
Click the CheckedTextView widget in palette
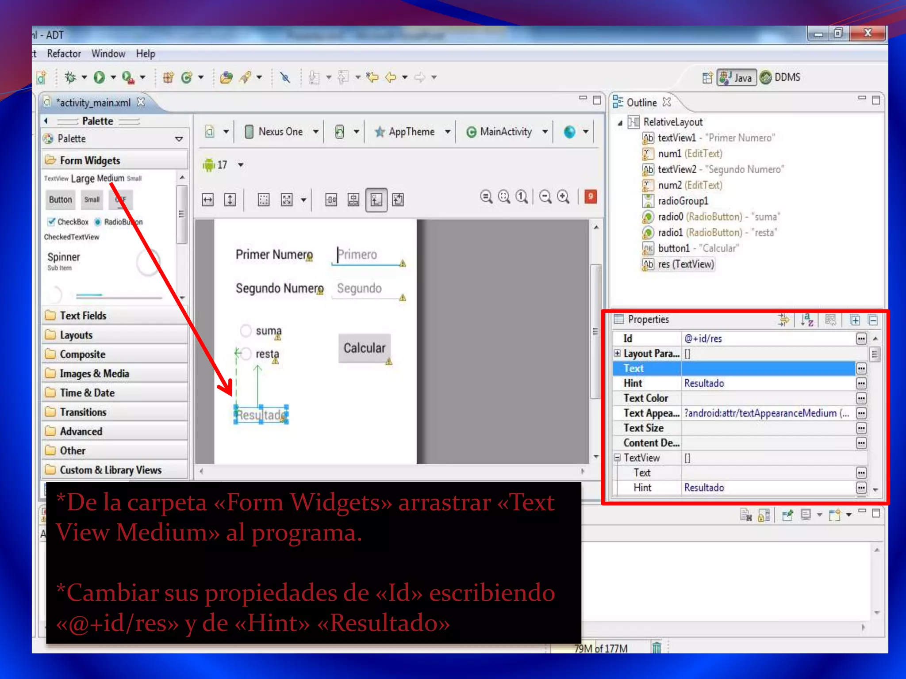(x=72, y=237)
